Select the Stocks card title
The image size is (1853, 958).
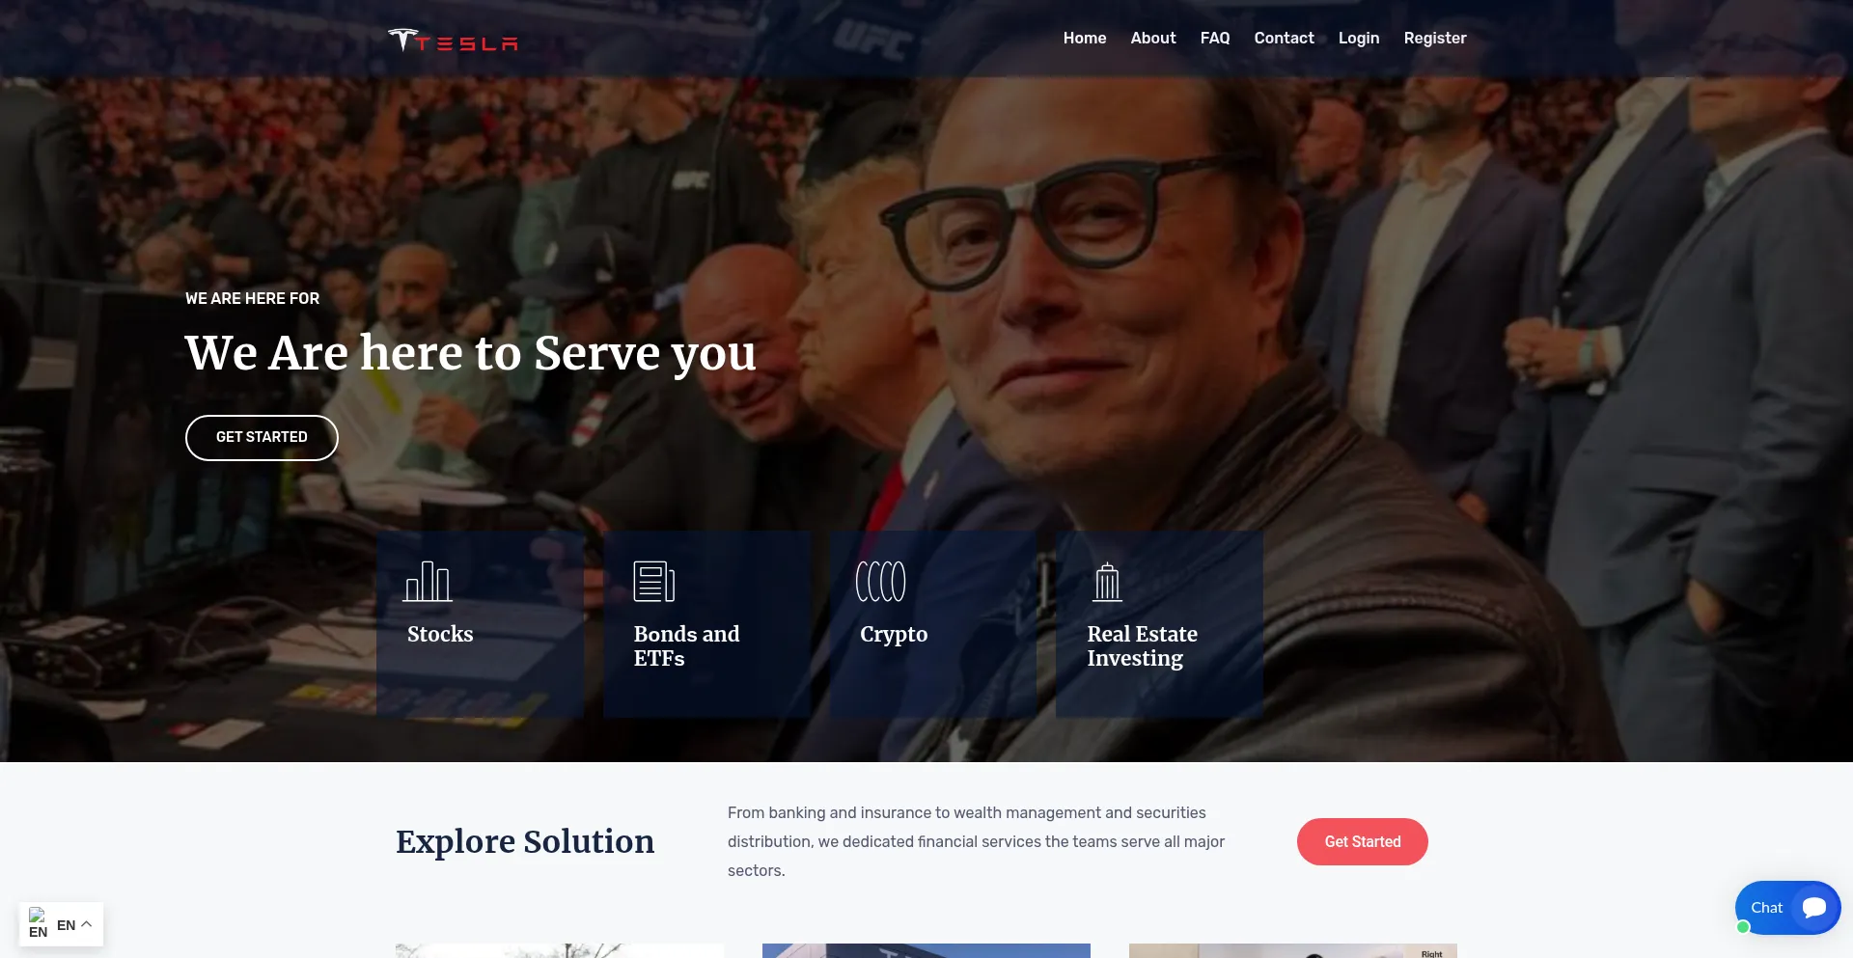pos(440,634)
